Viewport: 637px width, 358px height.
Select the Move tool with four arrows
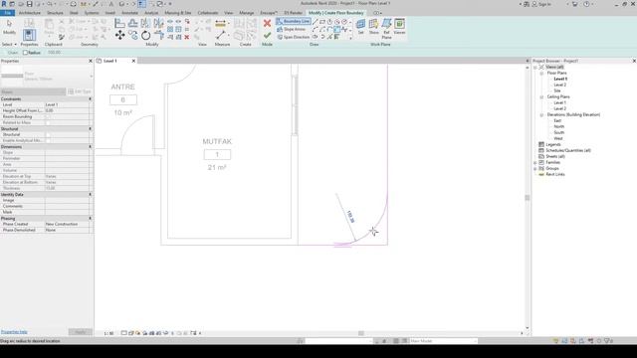119,35
